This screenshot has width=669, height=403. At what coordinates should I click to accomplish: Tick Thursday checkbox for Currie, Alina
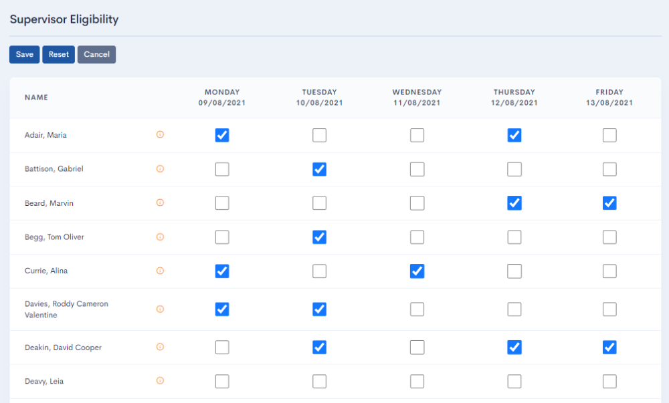pyautogui.click(x=514, y=271)
